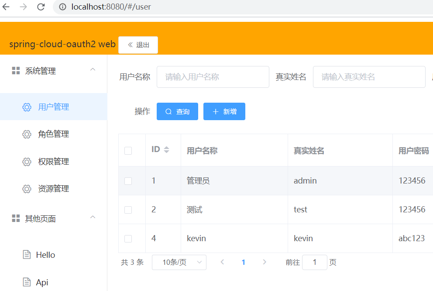
Task: Open the 10条/页 page size dropdown
Action: click(x=179, y=262)
